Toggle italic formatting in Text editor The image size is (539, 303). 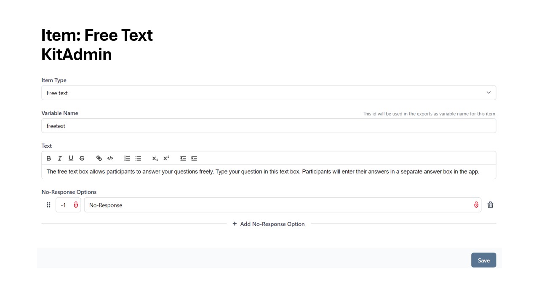pyautogui.click(x=60, y=158)
